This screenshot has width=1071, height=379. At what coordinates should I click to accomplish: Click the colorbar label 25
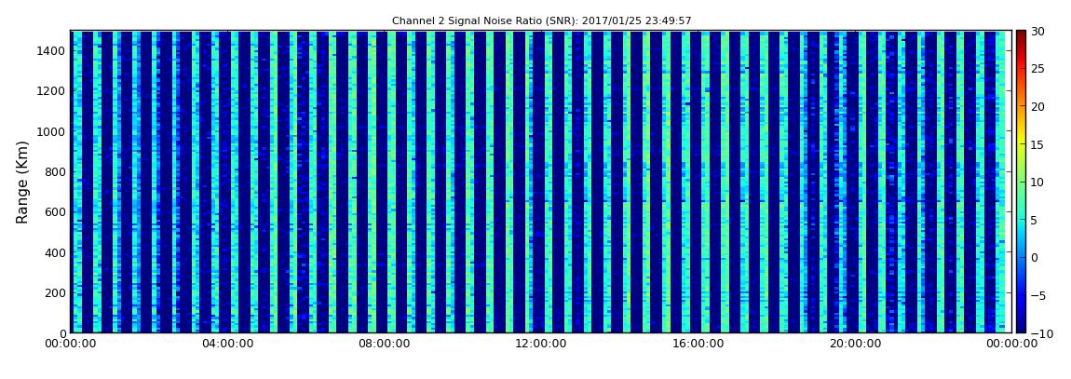tap(1038, 69)
